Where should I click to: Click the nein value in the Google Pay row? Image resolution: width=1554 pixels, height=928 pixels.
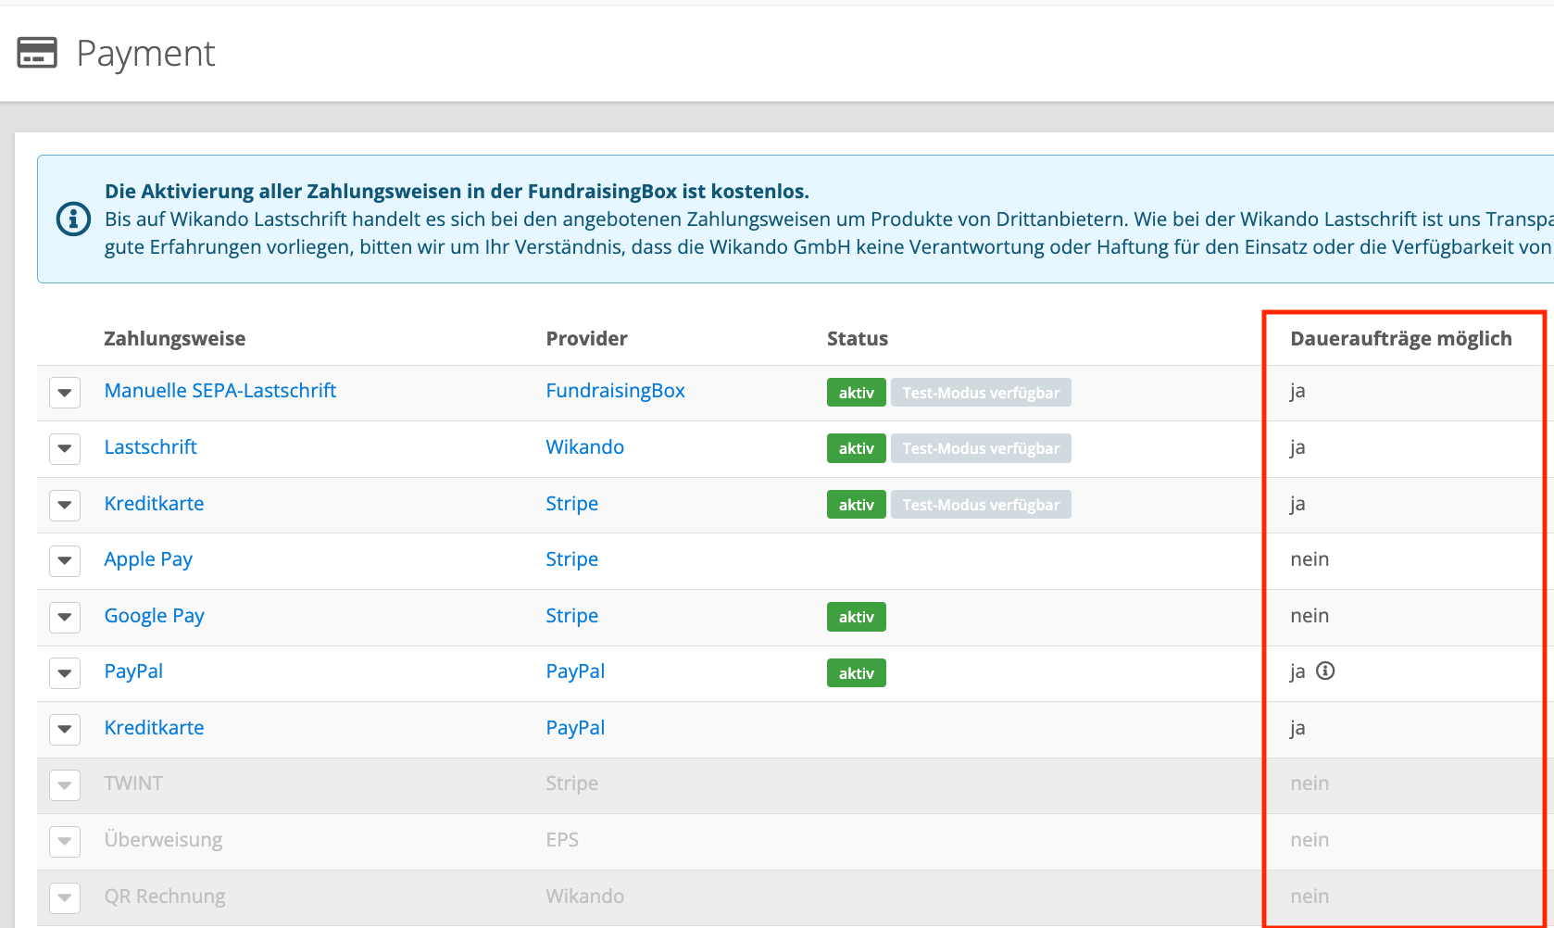click(1310, 616)
